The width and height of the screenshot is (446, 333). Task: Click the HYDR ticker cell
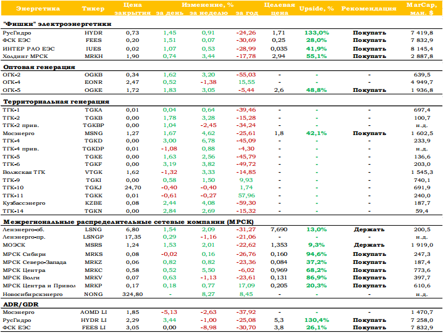coord(93,33)
